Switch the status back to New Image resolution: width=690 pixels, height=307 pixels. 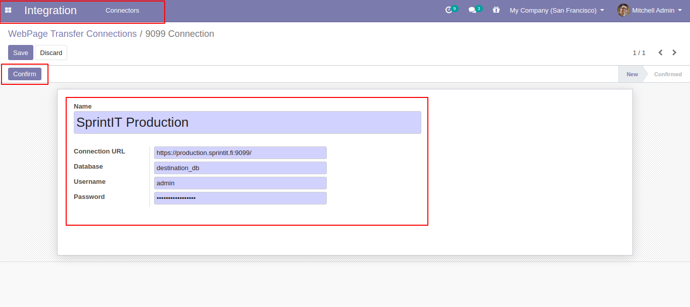click(x=632, y=74)
